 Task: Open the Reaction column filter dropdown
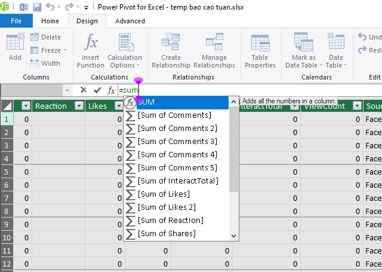point(79,106)
